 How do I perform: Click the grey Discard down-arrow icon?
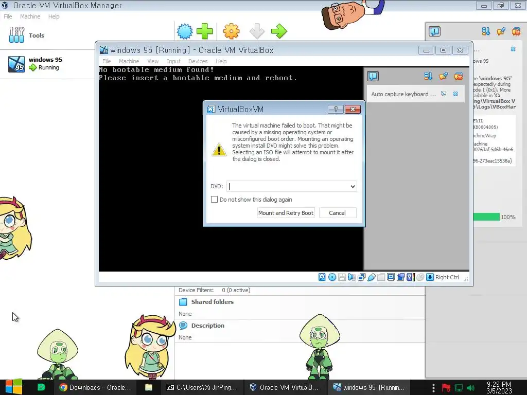pos(257,31)
